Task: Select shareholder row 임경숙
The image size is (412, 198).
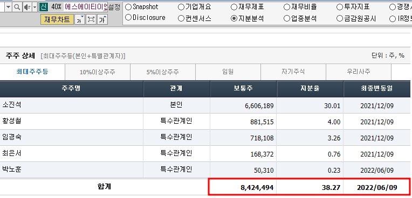Action: [205, 138]
